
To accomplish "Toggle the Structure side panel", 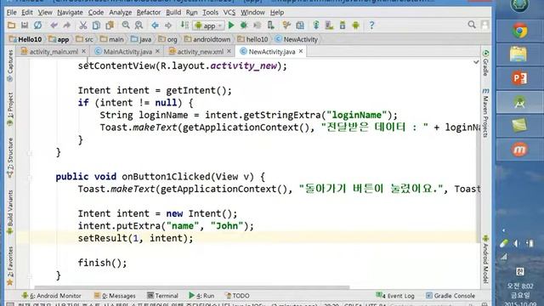I will pos(10,158).
